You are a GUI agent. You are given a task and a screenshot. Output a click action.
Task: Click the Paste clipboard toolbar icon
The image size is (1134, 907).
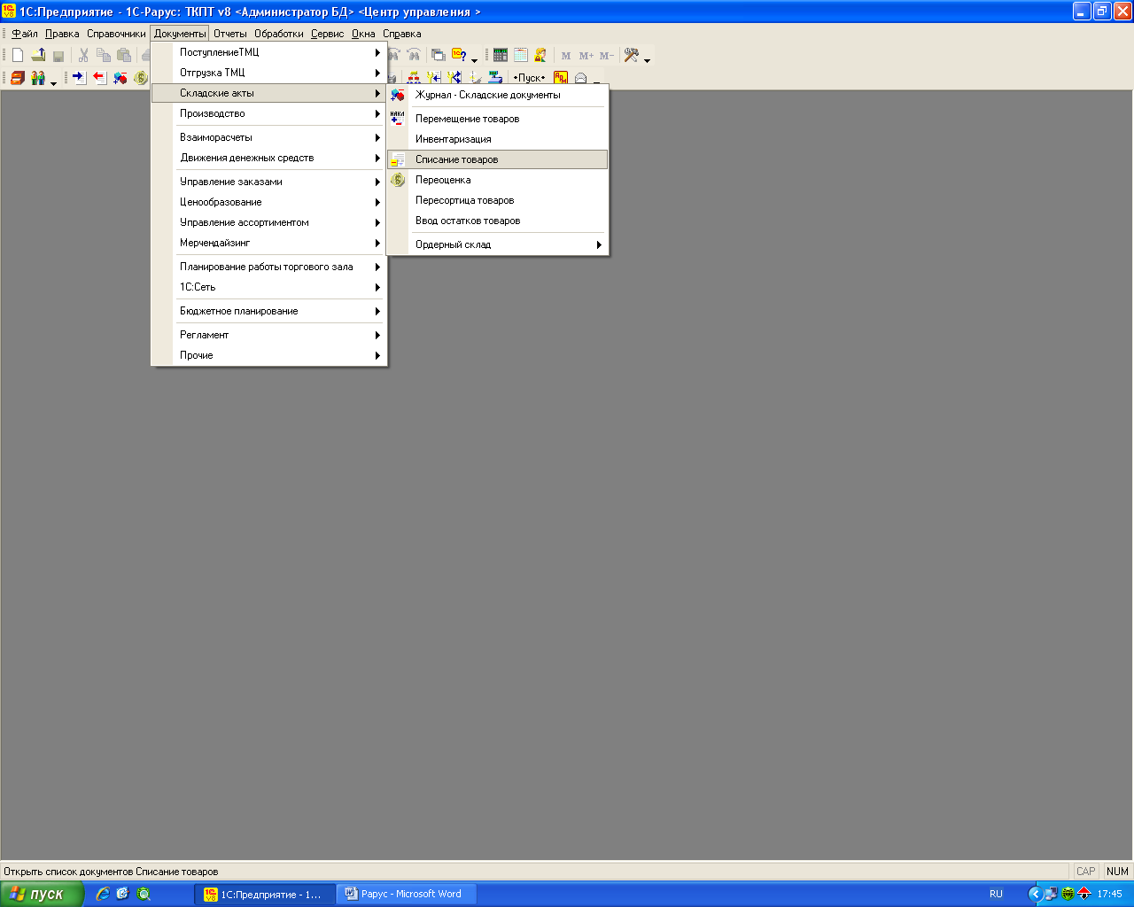click(x=124, y=55)
